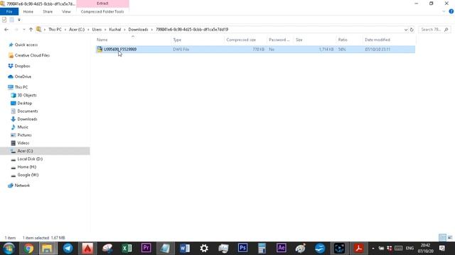Open Photoshop from the taskbar
The width and height of the screenshot is (455, 255).
coord(242,249)
